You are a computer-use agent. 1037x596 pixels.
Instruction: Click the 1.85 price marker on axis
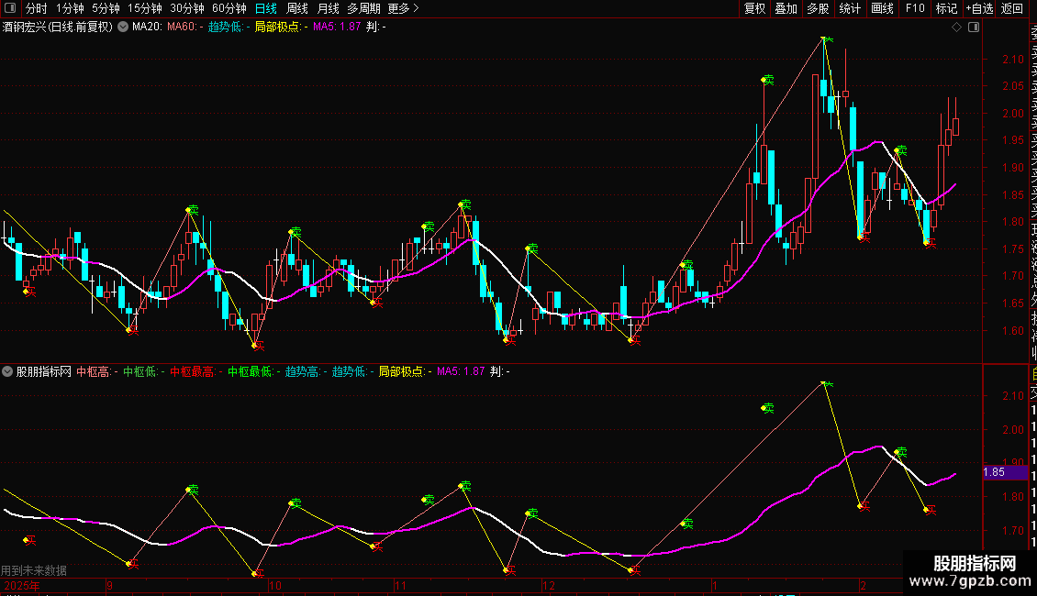994,473
